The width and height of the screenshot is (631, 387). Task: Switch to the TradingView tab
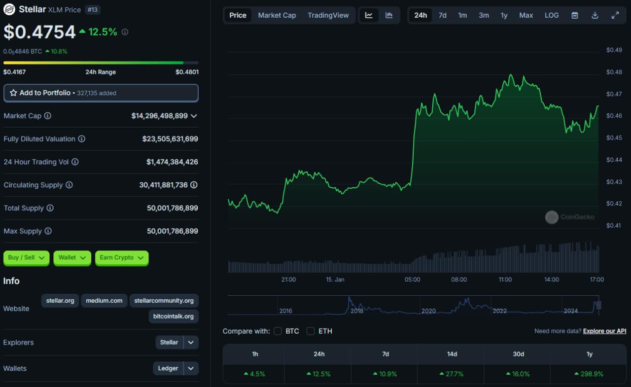328,15
